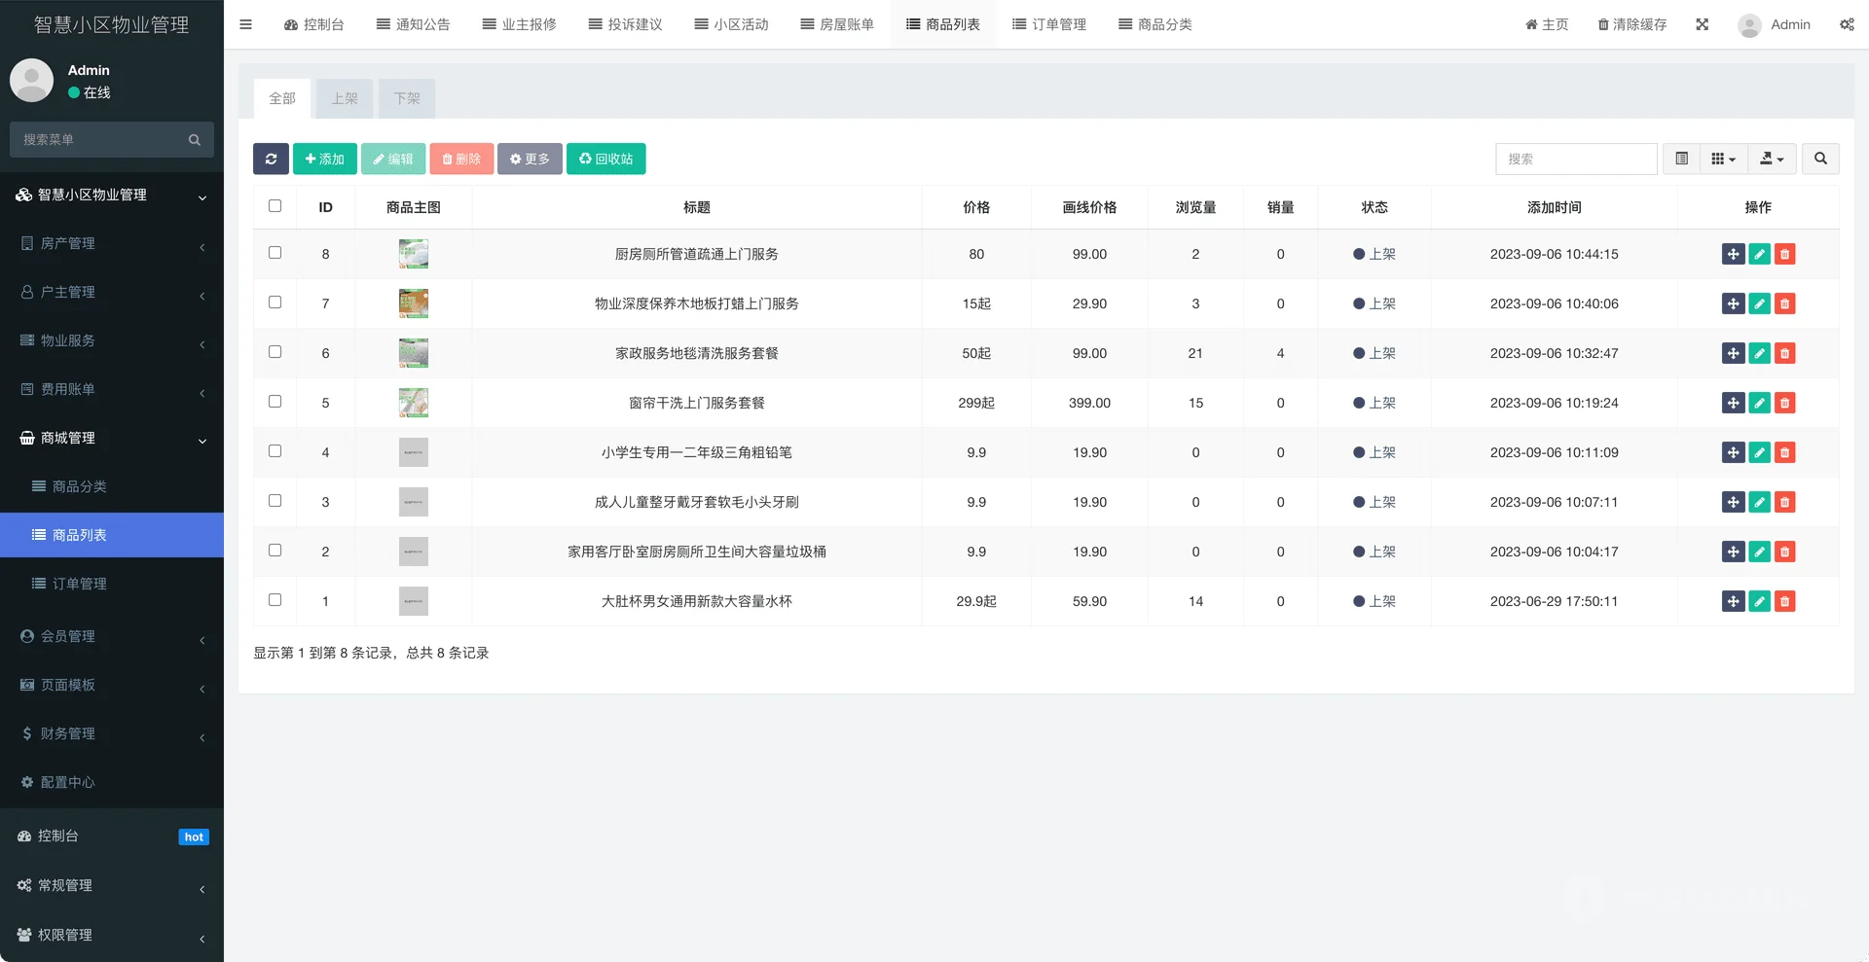Viewport: 1869px width, 962px height.
Task: Open the columns visibility dropdown
Action: [x=1723, y=159]
